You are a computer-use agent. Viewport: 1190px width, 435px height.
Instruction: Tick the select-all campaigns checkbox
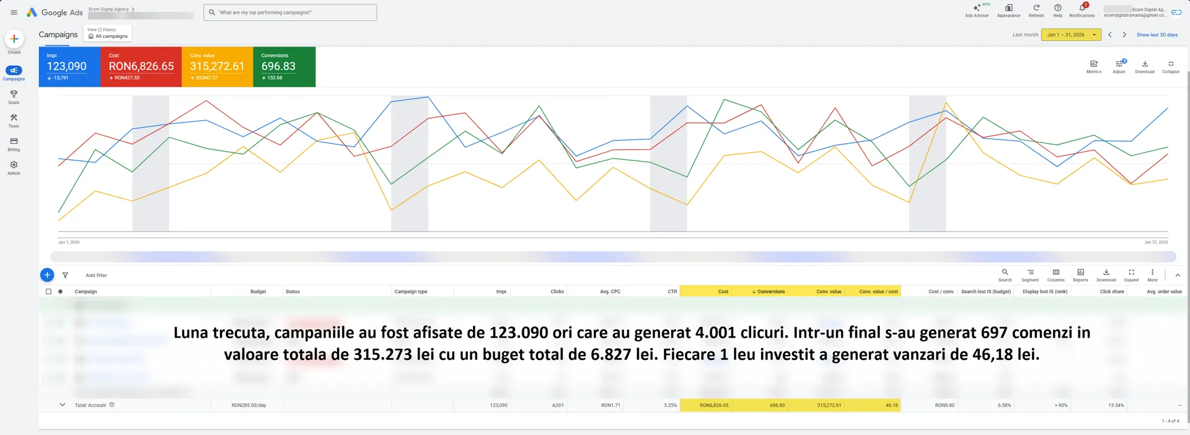pyautogui.click(x=48, y=291)
